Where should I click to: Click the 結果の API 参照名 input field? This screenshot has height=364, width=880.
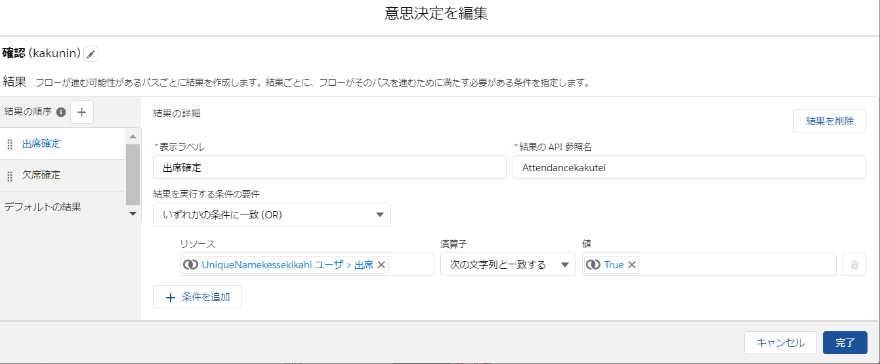[x=689, y=167]
